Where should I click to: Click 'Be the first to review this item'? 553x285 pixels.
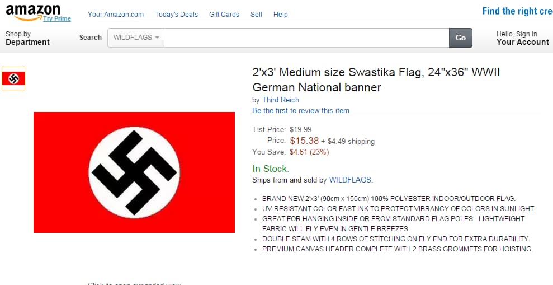(301, 110)
